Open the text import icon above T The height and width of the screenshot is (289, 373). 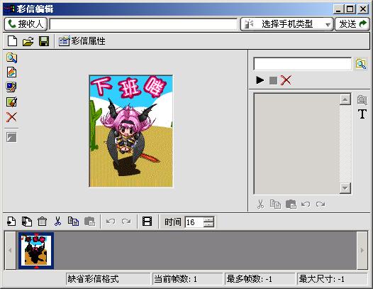click(x=362, y=100)
